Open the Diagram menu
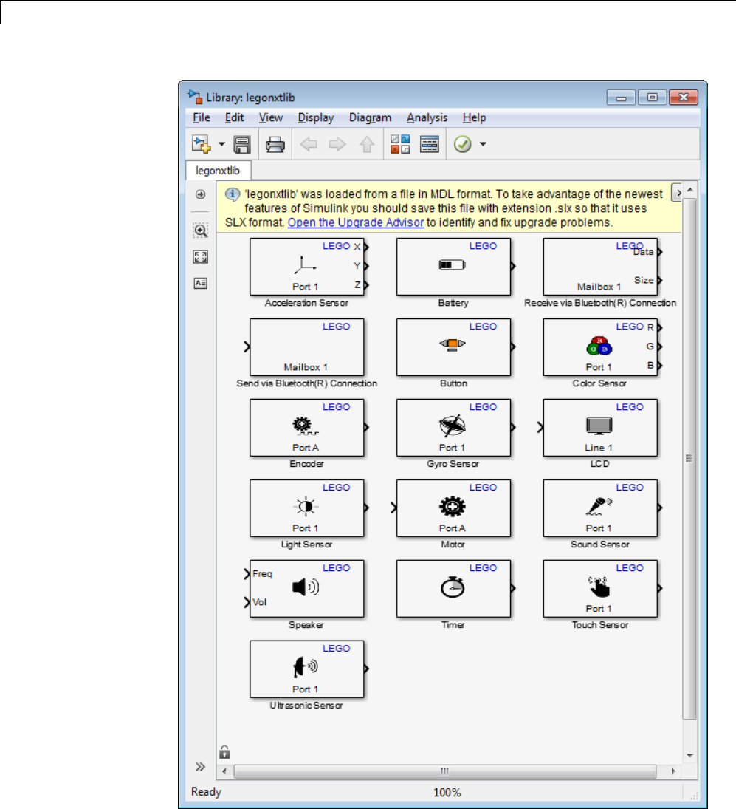 [370, 117]
